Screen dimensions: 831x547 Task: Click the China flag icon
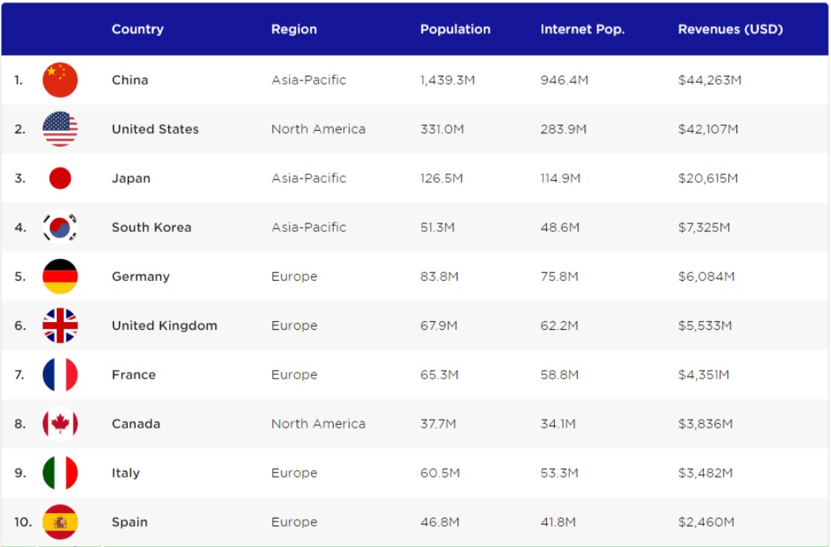(60, 80)
